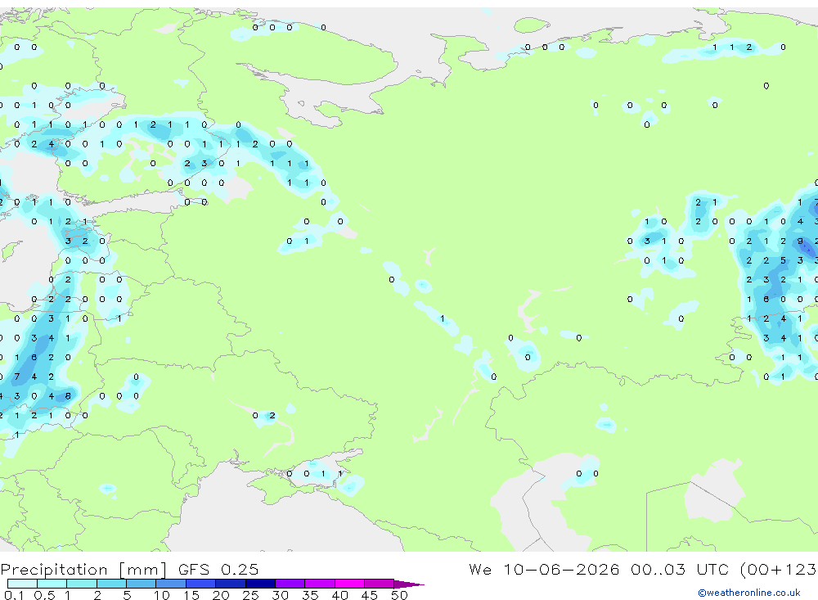Image resolution: width=818 pixels, height=600 pixels.
Task: Click the "50" legend scale label
Action: [x=399, y=595]
